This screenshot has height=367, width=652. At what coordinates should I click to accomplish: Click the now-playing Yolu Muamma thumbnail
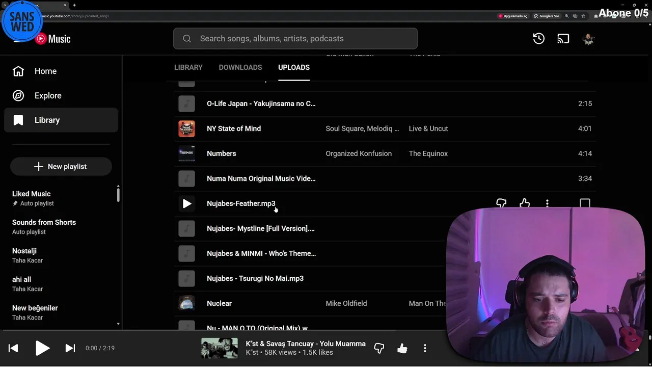pos(220,348)
